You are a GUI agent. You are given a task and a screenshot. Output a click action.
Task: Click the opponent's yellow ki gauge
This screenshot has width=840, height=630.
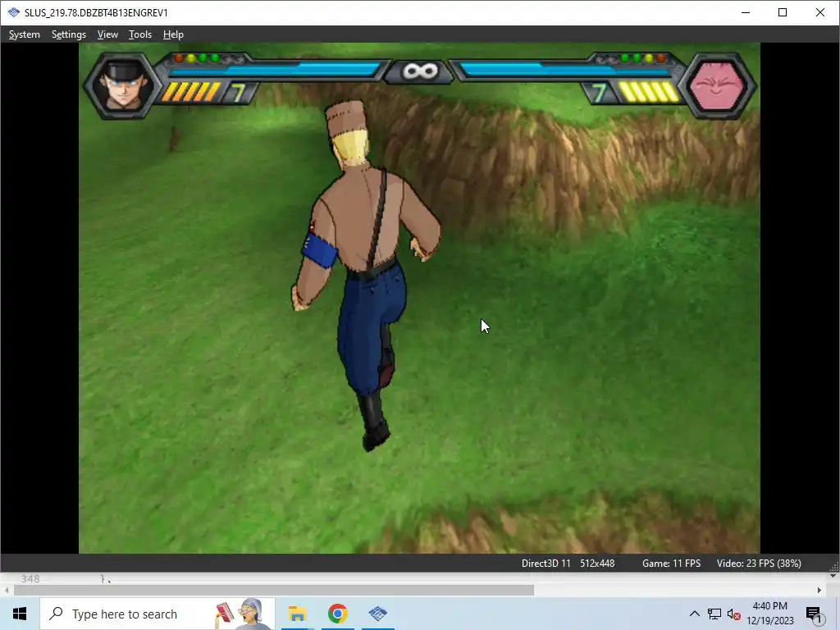point(649,92)
